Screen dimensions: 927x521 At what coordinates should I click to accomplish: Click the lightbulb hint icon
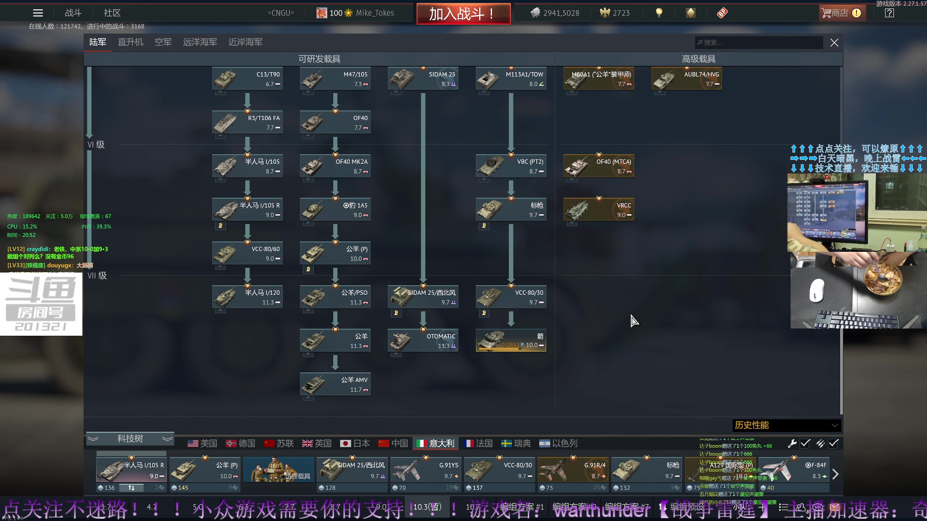[x=659, y=13]
